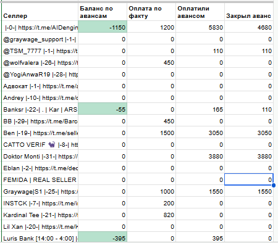The height and width of the screenshot is (243, 278).
Task: Select the Lil Xan |-20-| seller cell
Action: pos(40,226)
